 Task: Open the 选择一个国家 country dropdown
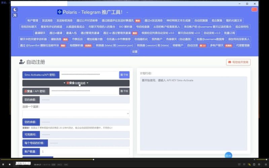(x=76, y=114)
